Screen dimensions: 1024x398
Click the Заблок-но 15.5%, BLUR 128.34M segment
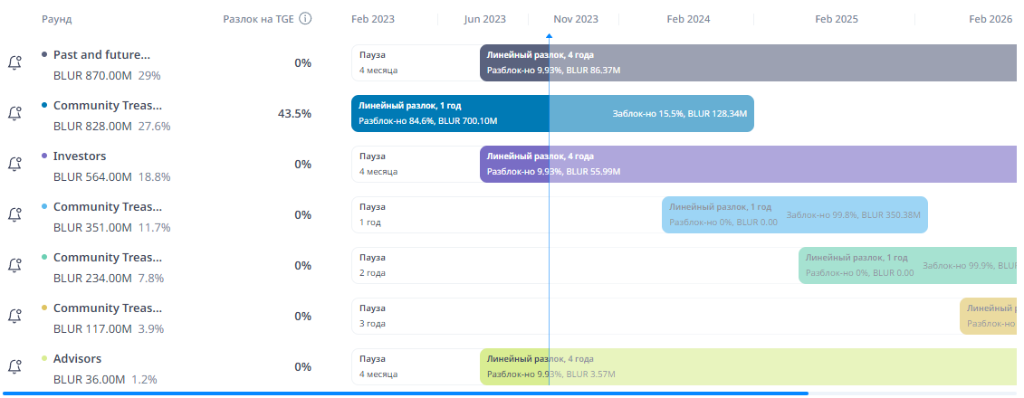[652, 114]
